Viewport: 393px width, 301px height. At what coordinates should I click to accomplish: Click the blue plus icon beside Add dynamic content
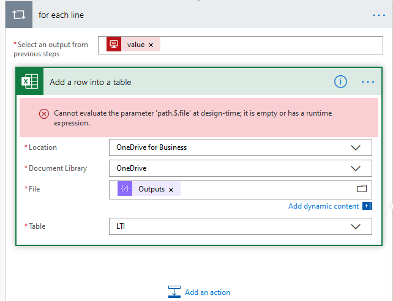pos(367,206)
